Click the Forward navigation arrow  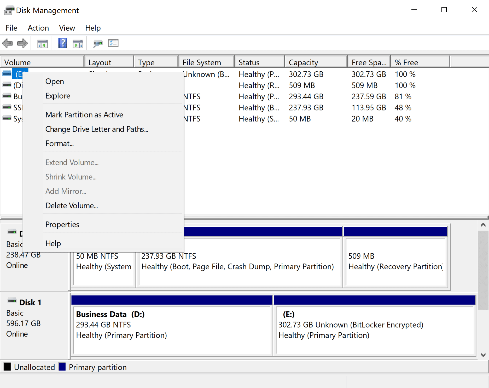coord(22,43)
